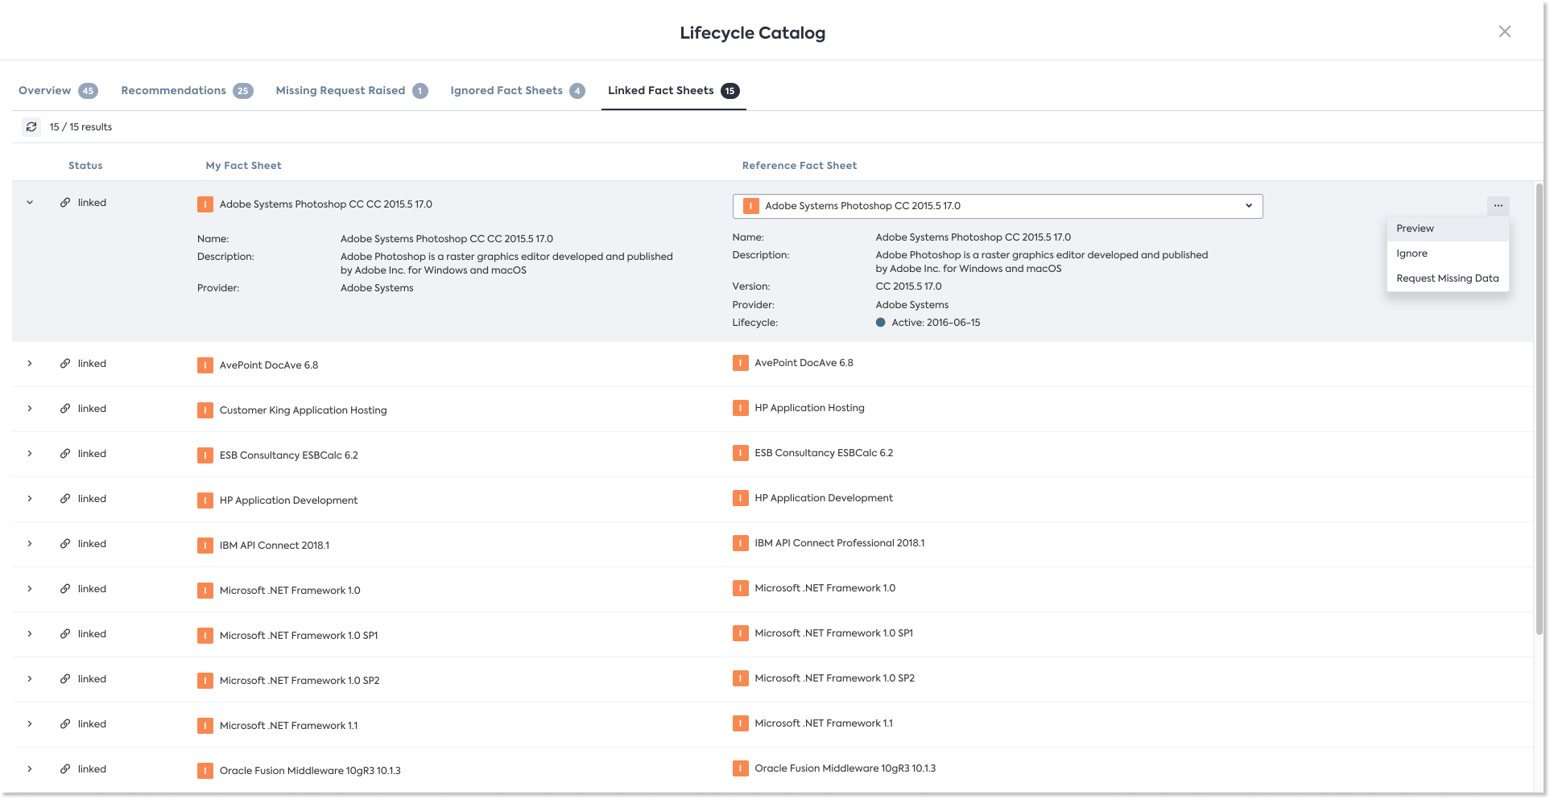
Task: Click link icon of .NET Framework 1.0 row
Action: click(x=65, y=589)
